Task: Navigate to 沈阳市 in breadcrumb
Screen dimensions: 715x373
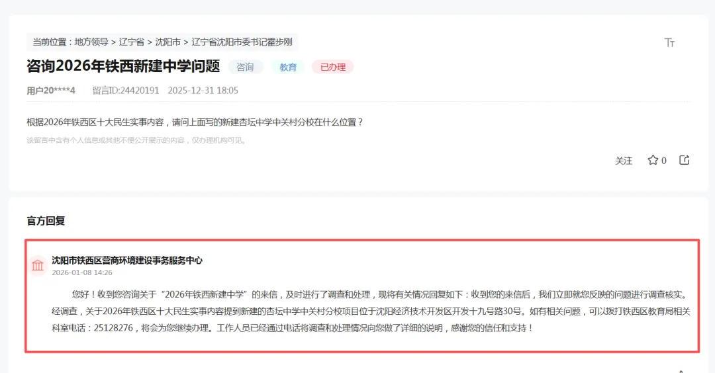Action: pyautogui.click(x=168, y=42)
